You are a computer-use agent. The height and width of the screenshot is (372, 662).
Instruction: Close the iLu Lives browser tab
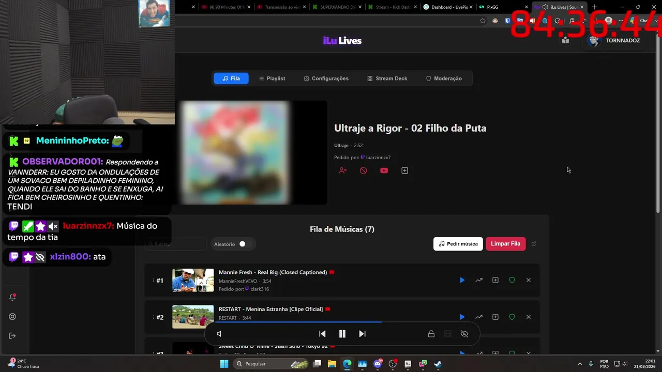(582, 7)
